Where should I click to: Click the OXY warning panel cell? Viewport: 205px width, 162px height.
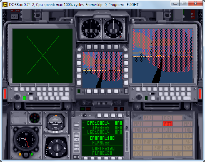(168, 118)
